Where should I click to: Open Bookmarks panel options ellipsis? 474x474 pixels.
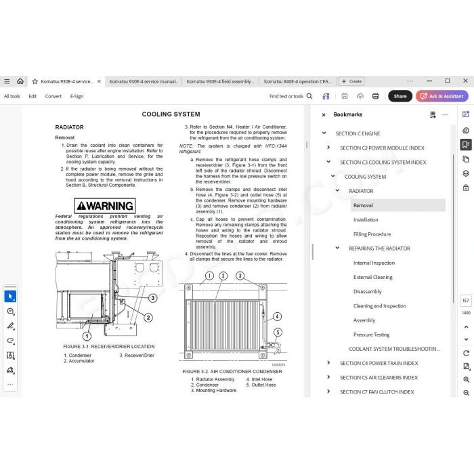click(x=445, y=114)
